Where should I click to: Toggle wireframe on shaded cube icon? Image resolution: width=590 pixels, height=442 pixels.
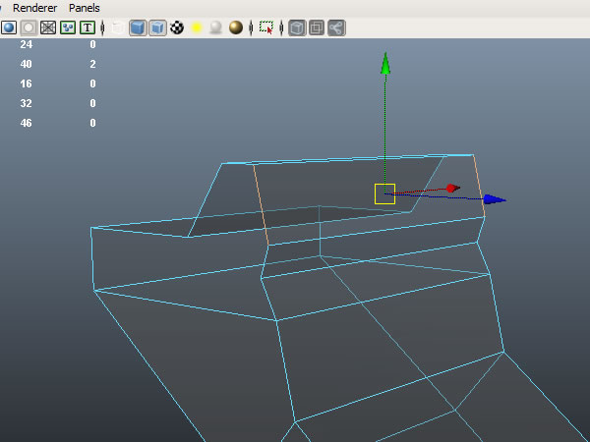pos(157,28)
